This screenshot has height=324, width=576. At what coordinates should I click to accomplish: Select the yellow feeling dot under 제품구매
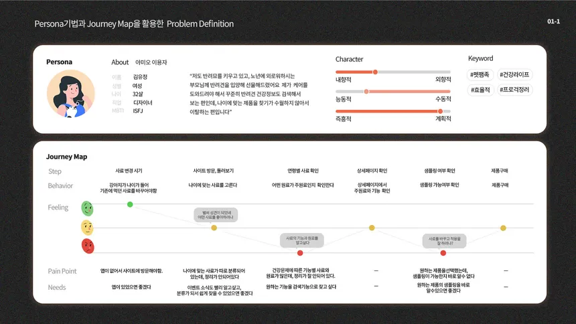point(503,228)
